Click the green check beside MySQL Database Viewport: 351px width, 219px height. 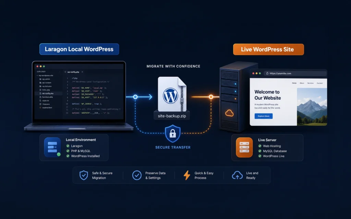[260, 151]
